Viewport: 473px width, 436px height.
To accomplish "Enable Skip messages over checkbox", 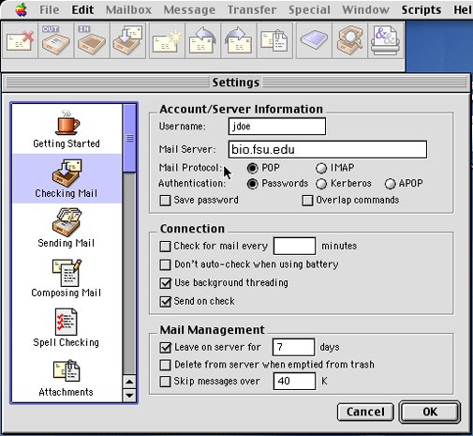I will 165,382.
